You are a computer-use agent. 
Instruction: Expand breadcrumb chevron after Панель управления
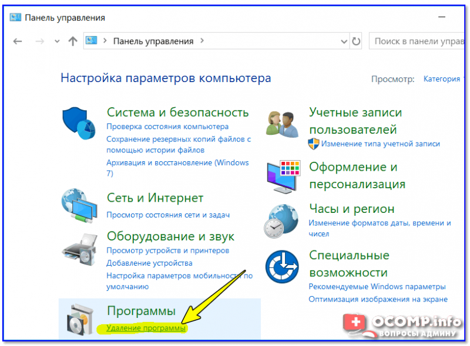[x=202, y=41]
